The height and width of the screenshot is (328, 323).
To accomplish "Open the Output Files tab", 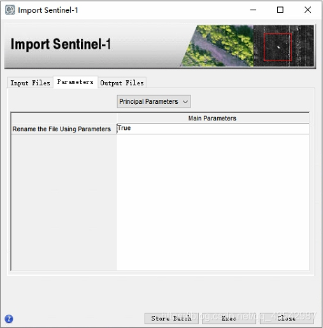I will 122,83.
